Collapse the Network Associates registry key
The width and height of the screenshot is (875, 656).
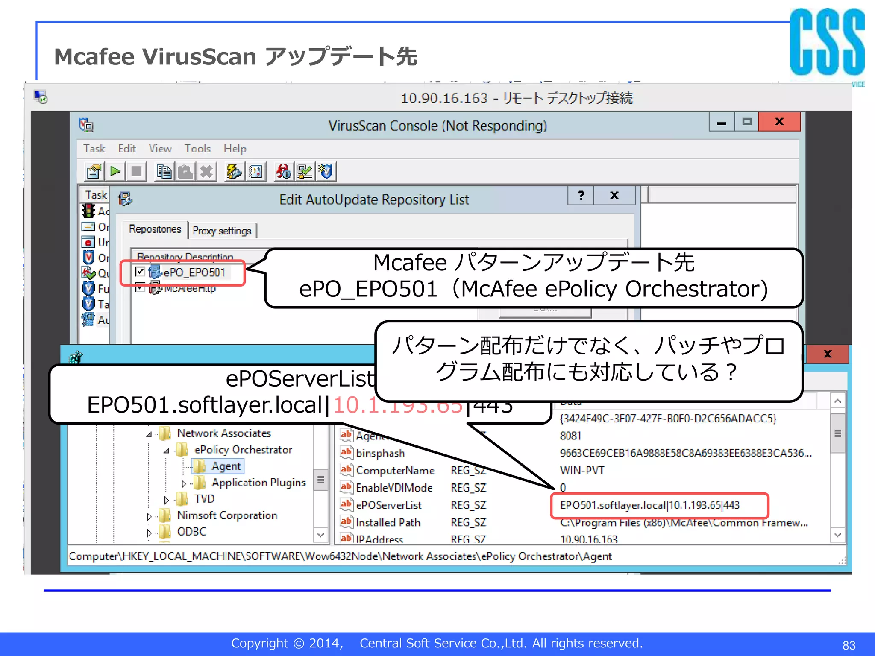pyautogui.click(x=149, y=434)
